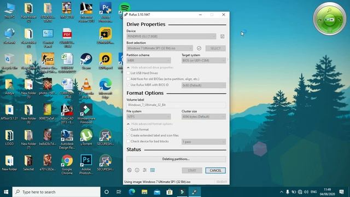The width and height of the screenshot is (350, 197).
Task: Open Google Chrome desktop shortcut
Action: pyautogui.click(x=67, y=164)
